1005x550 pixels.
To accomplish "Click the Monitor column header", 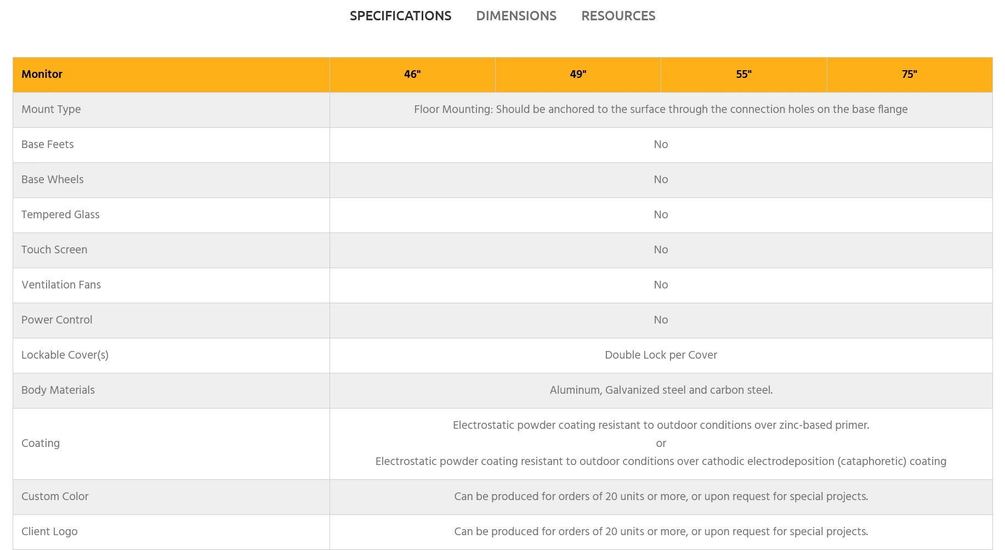I will coord(42,74).
